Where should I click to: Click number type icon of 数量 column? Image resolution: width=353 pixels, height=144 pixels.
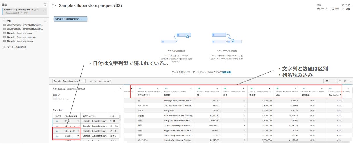coord(225,88)
